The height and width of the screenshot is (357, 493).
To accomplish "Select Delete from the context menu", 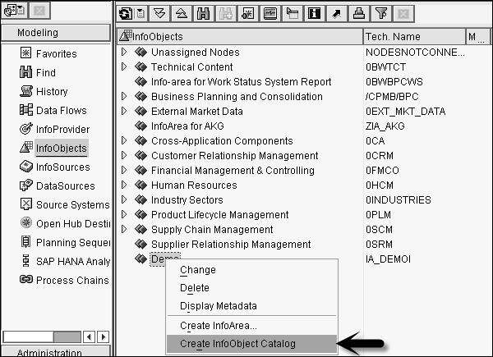I will point(194,288).
